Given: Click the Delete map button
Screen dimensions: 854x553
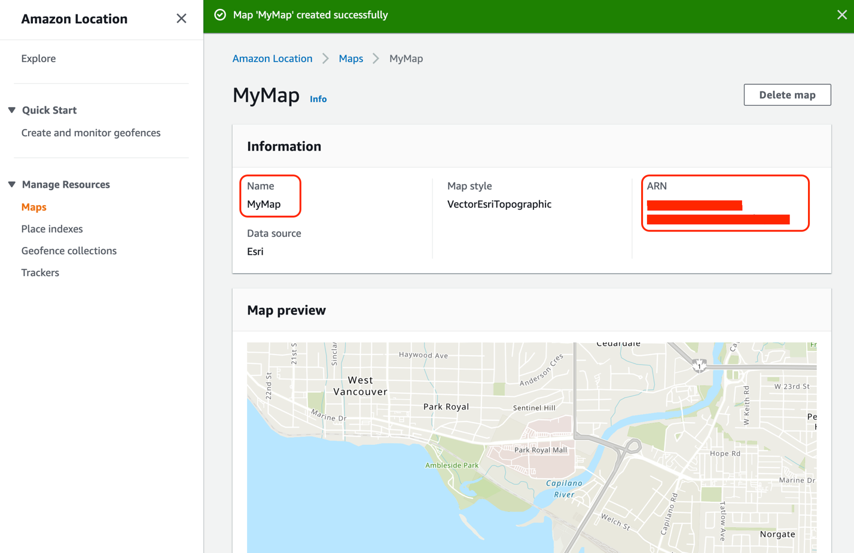Looking at the screenshot, I should pyautogui.click(x=787, y=95).
